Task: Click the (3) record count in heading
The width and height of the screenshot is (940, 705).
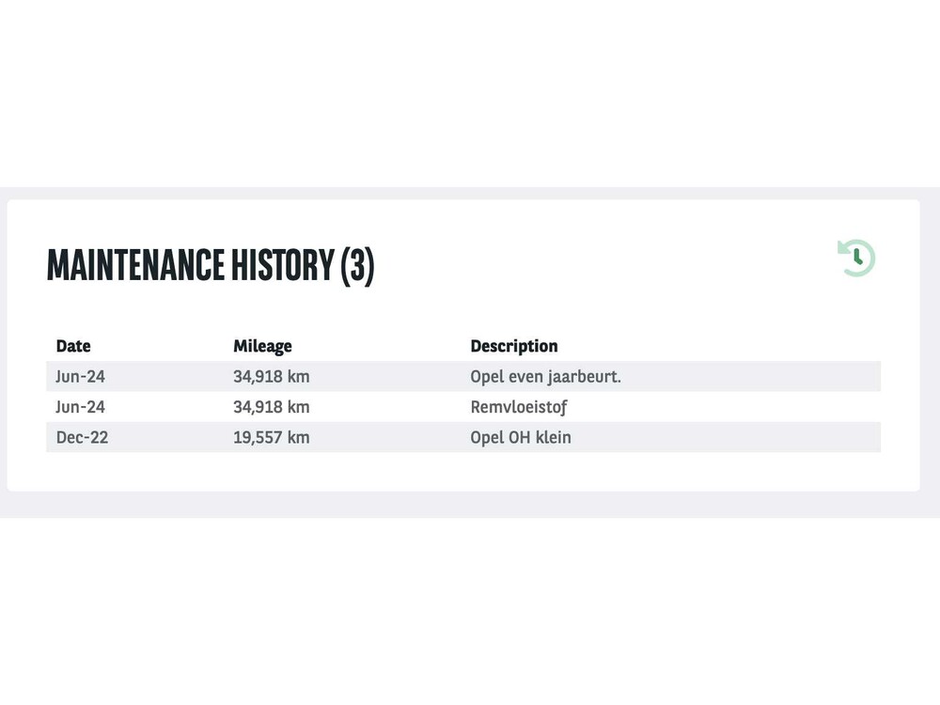Action: click(357, 265)
